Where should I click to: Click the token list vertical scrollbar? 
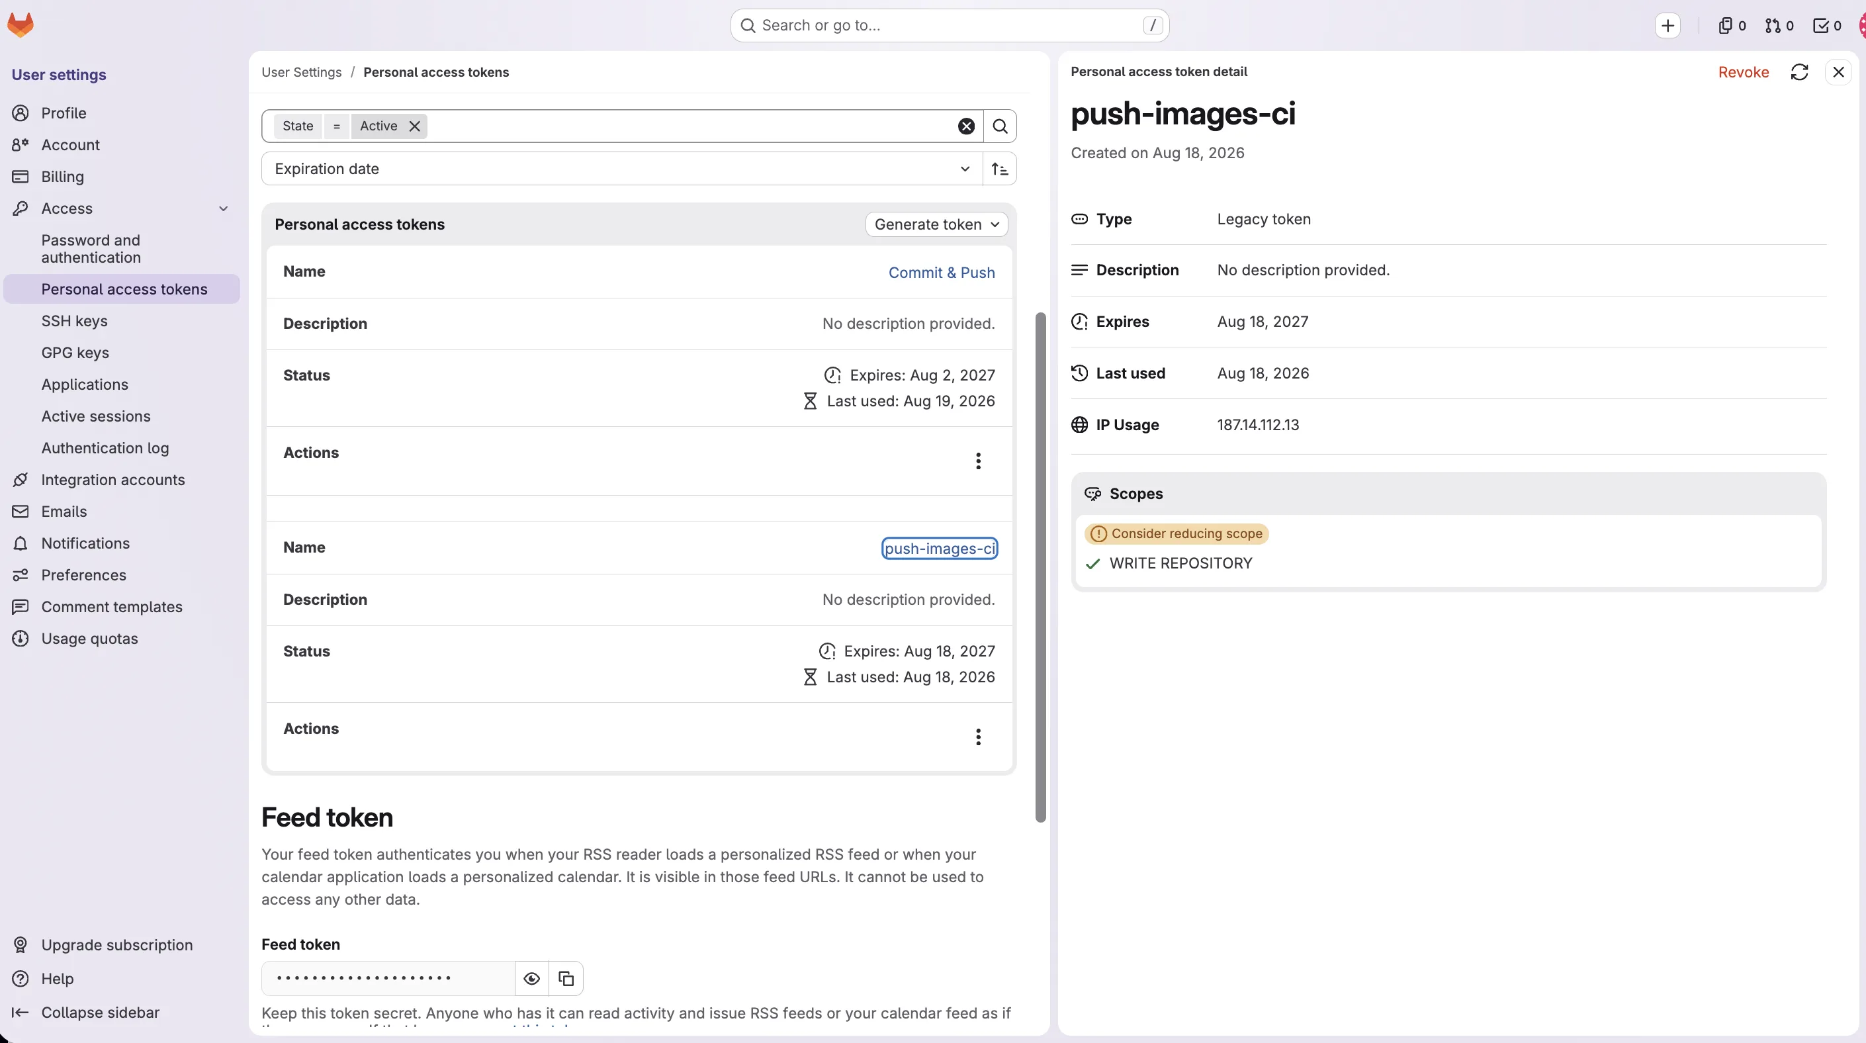click(1040, 567)
